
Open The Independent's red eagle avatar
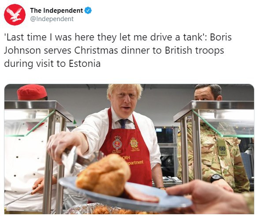15,15
